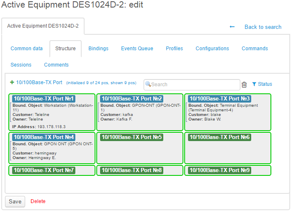Click the Status filter link
The image size is (291, 211).
(x=265, y=84)
